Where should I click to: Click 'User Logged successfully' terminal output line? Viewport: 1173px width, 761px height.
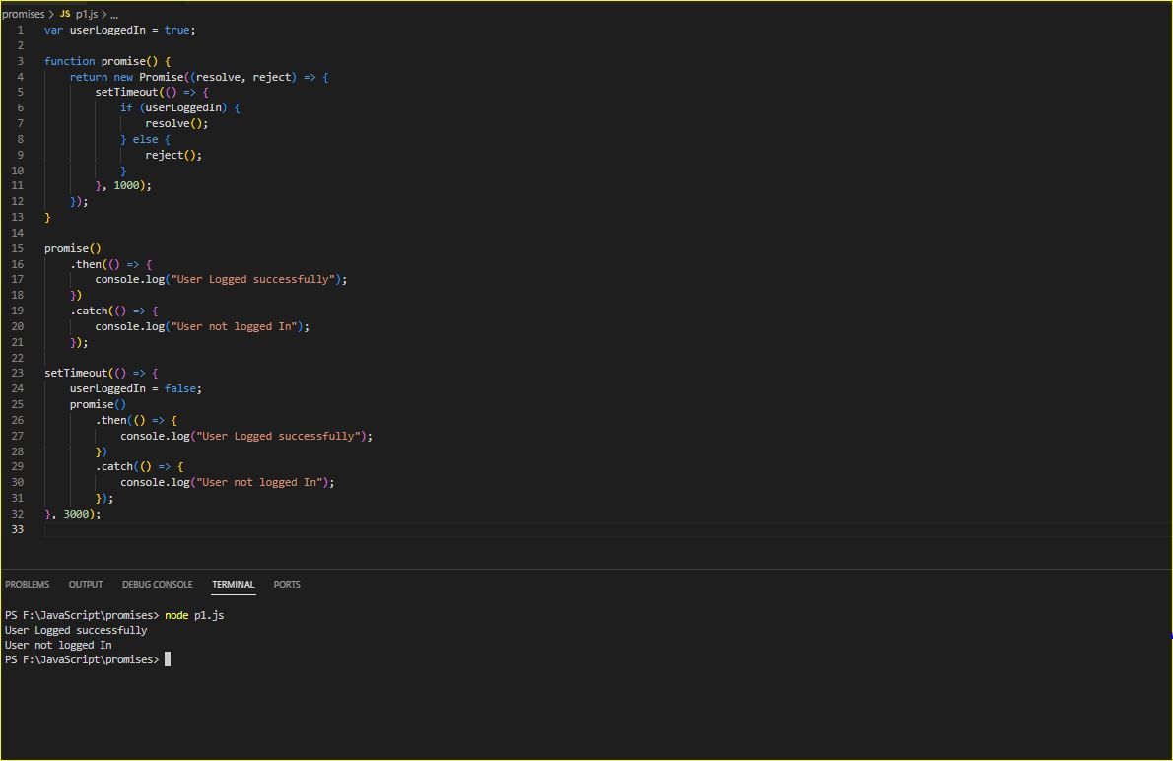(76, 630)
